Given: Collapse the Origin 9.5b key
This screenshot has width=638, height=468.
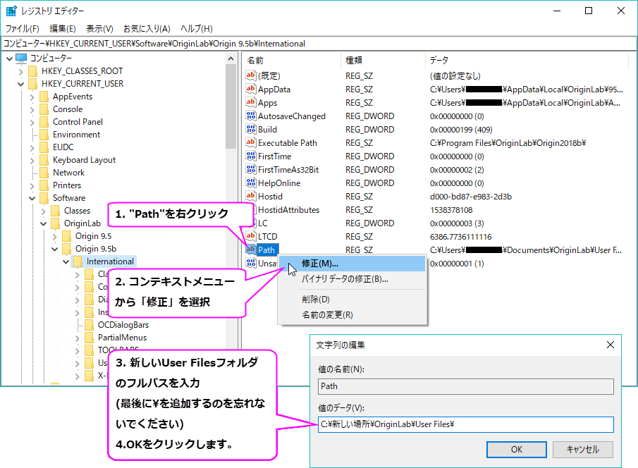Looking at the screenshot, I should (55, 249).
